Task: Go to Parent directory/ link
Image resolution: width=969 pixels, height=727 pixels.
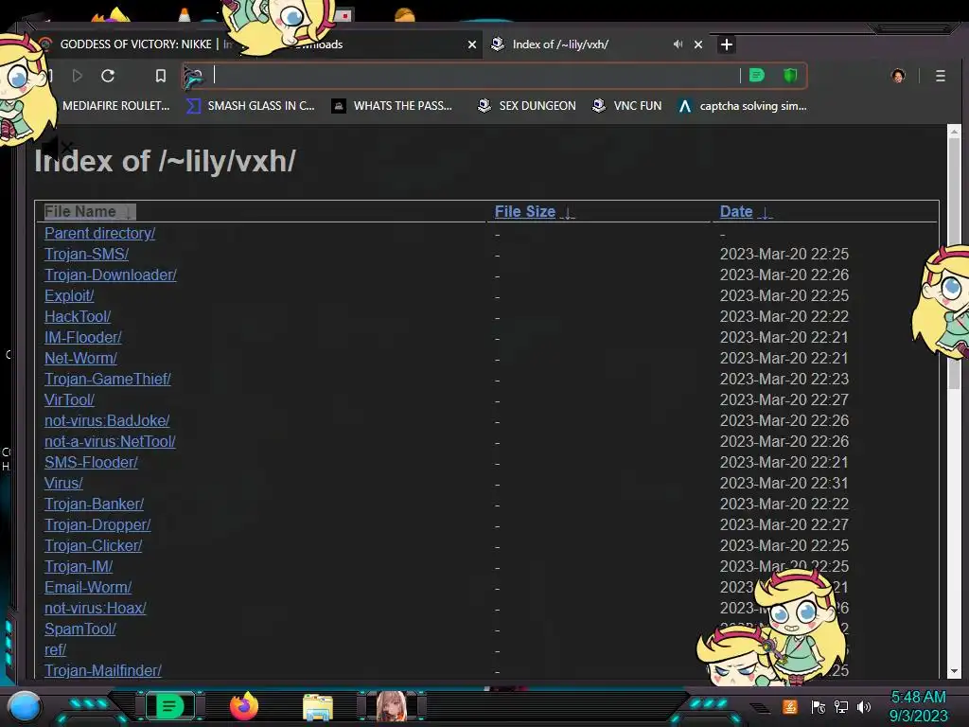Action: [99, 233]
